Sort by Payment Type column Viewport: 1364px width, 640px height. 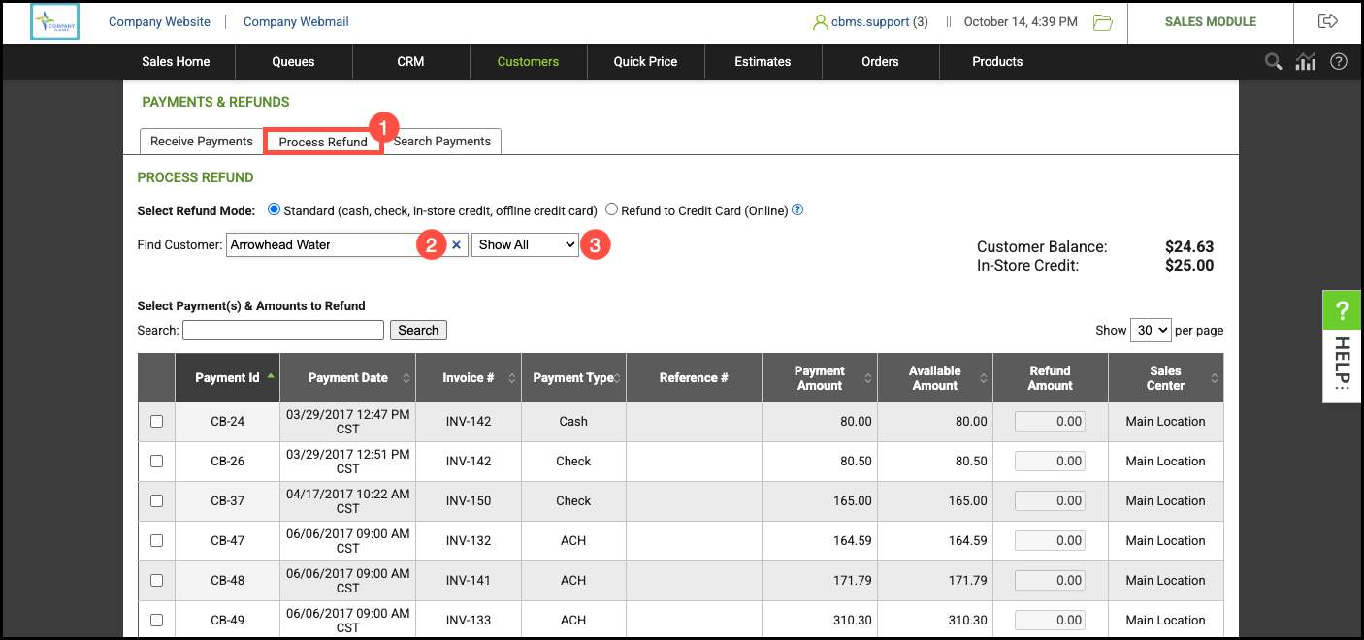click(x=573, y=378)
